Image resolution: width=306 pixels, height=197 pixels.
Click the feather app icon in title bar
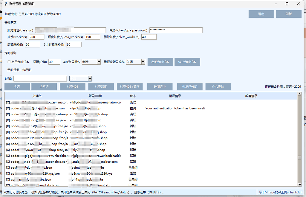(x=6, y=4)
